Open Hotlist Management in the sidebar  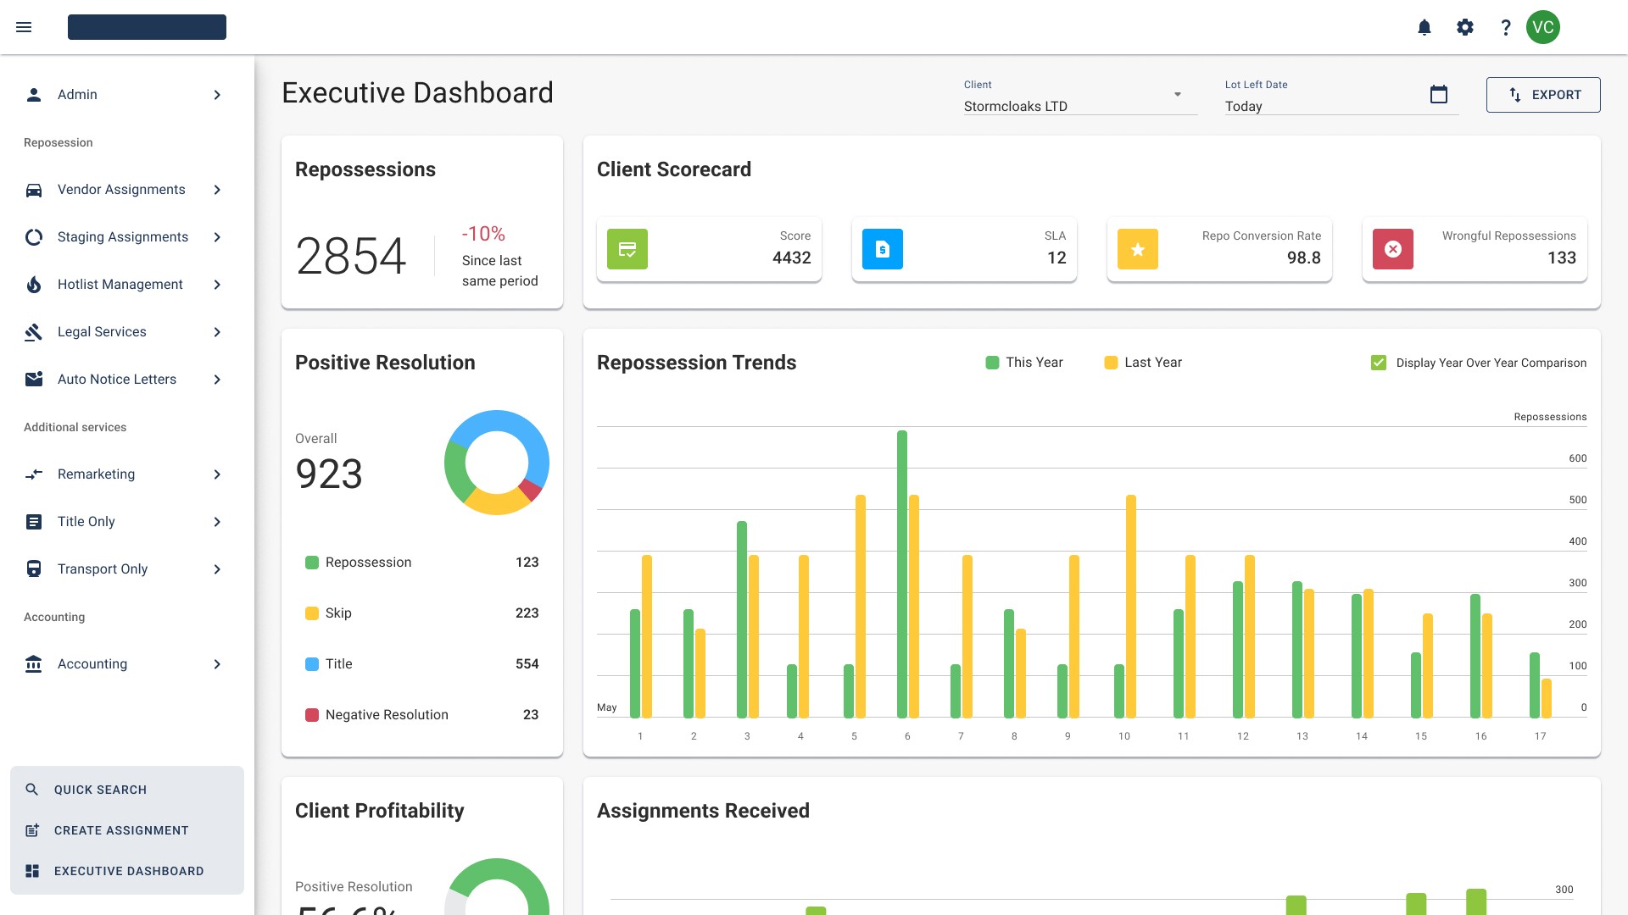(120, 285)
